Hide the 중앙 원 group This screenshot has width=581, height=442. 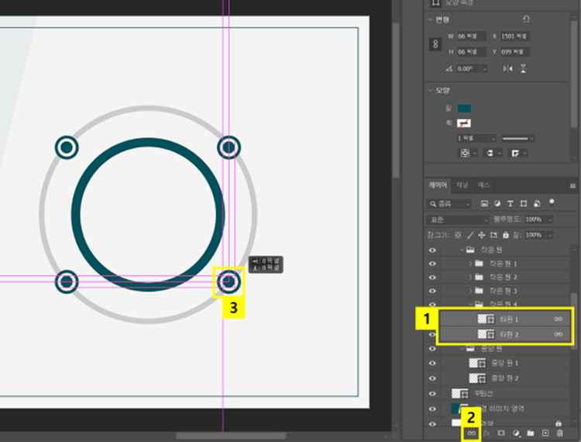[432, 348]
